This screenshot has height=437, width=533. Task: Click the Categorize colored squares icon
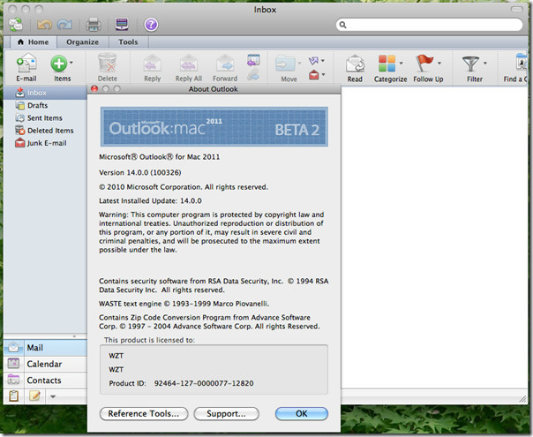(387, 64)
